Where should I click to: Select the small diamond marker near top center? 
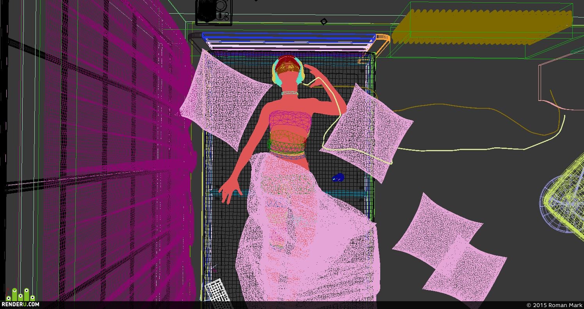[324, 21]
